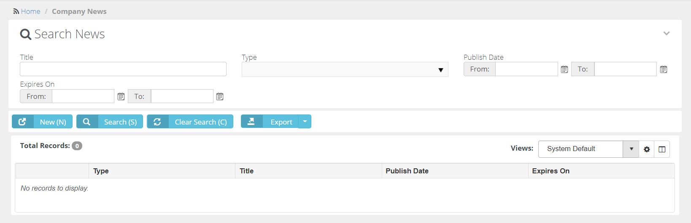Open the System Default views dropdown
This screenshot has width=691, height=223.
(x=588, y=149)
